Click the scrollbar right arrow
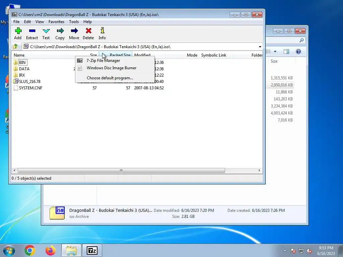The image size is (343, 257). 260,170
